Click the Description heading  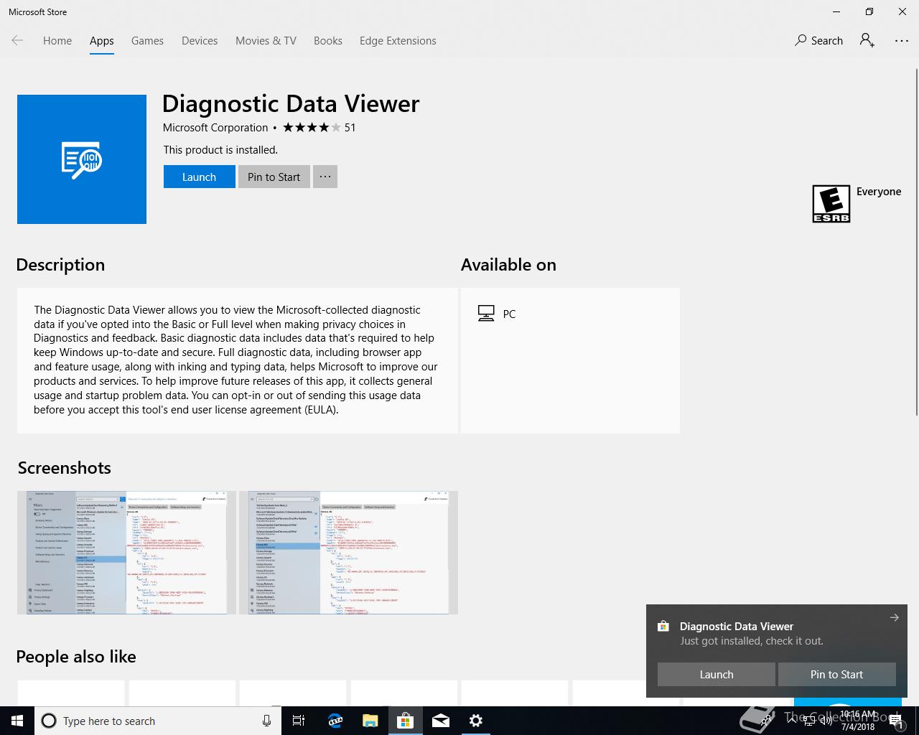coord(60,265)
